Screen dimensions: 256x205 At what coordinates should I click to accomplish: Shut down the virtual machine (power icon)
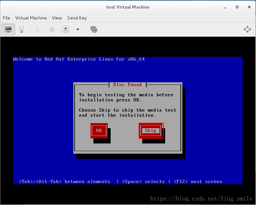(x=66, y=29)
